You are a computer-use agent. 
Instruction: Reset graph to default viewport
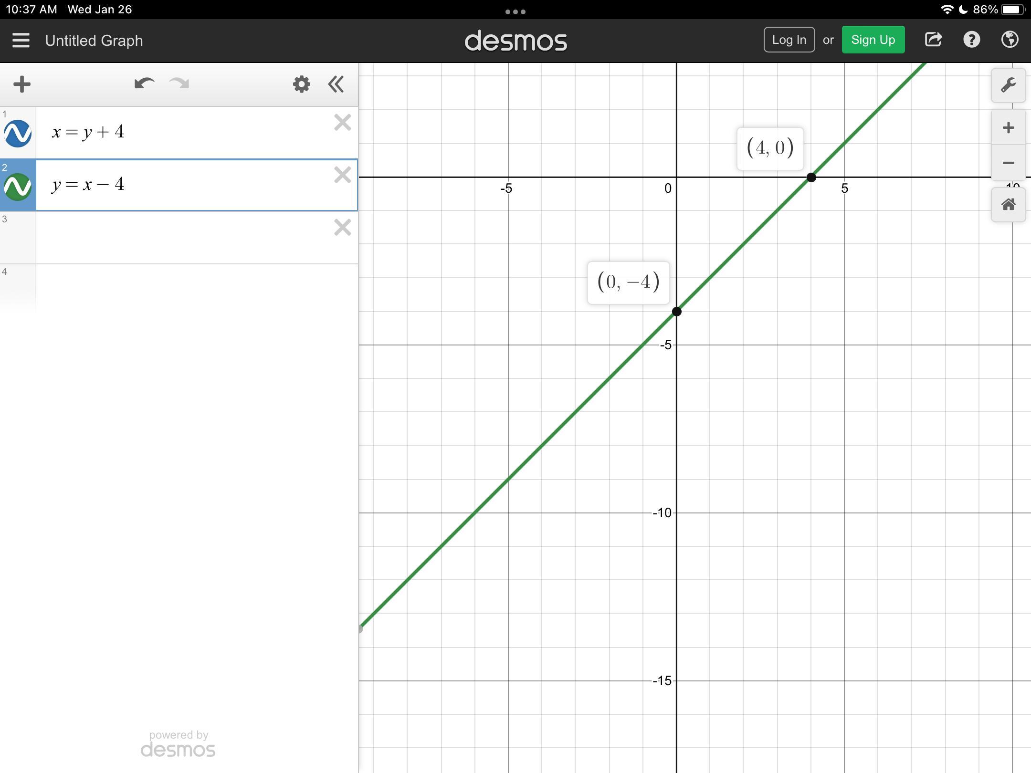pyautogui.click(x=1008, y=205)
